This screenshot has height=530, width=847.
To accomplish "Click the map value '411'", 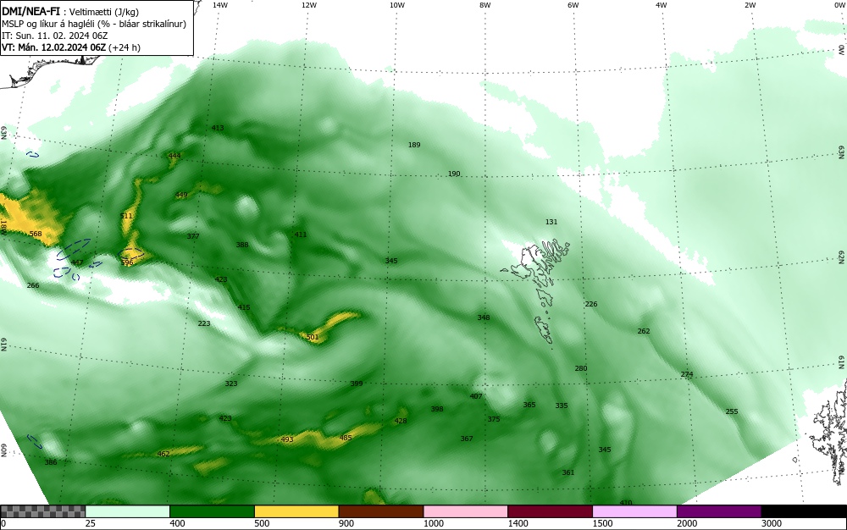I will (301, 235).
